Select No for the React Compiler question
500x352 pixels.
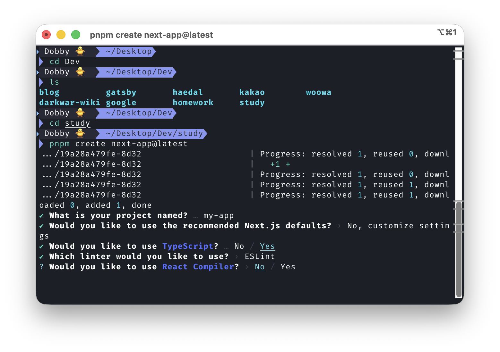260,266
